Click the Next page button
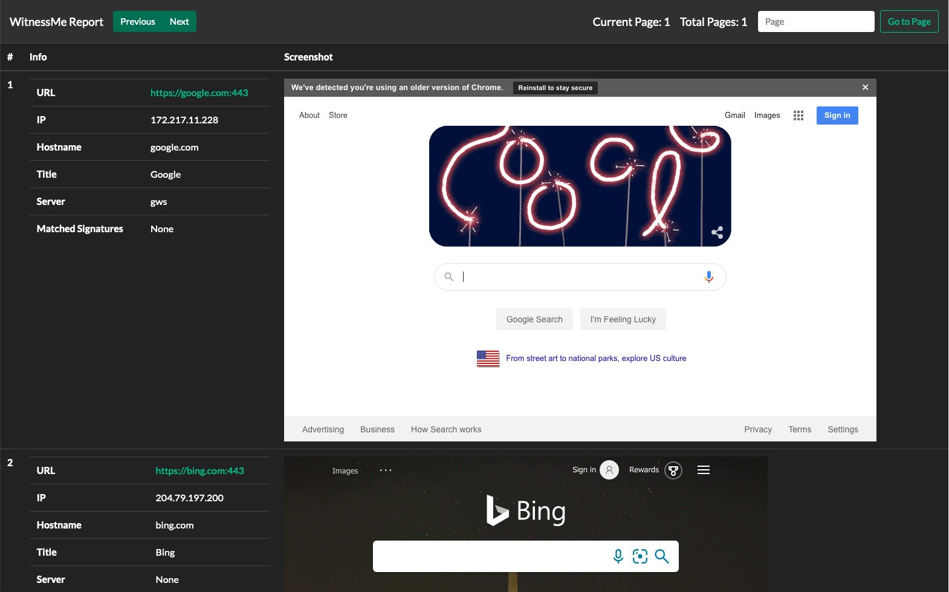The height and width of the screenshot is (592, 949). (x=180, y=22)
